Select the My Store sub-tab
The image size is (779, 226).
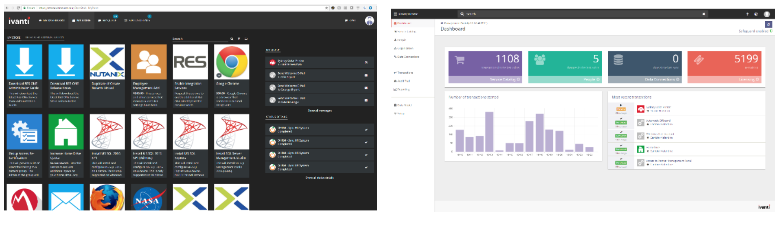click(x=14, y=38)
